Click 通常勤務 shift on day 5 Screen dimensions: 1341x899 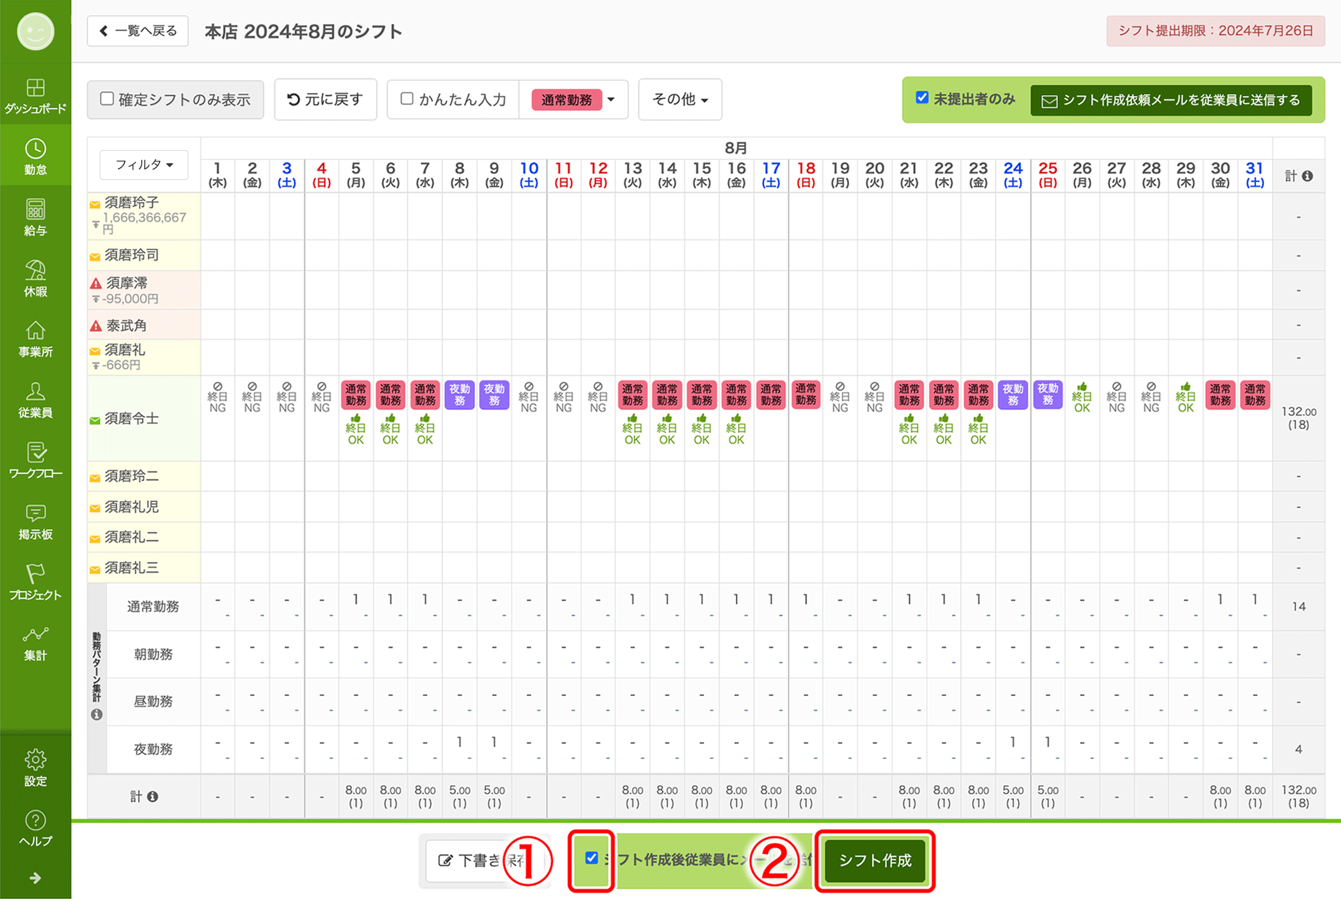355,395
